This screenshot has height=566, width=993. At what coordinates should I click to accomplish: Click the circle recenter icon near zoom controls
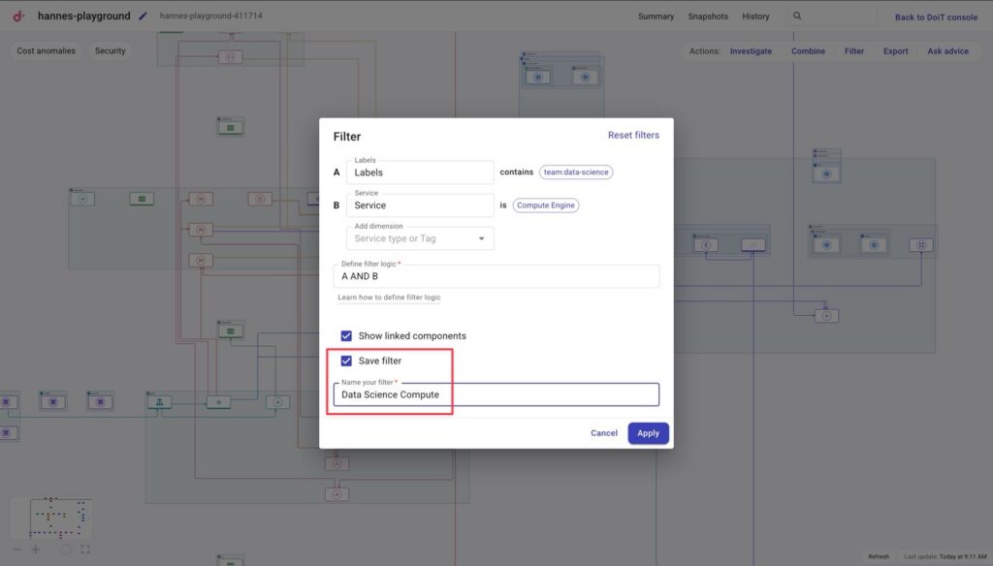pyautogui.click(x=66, y=549)
